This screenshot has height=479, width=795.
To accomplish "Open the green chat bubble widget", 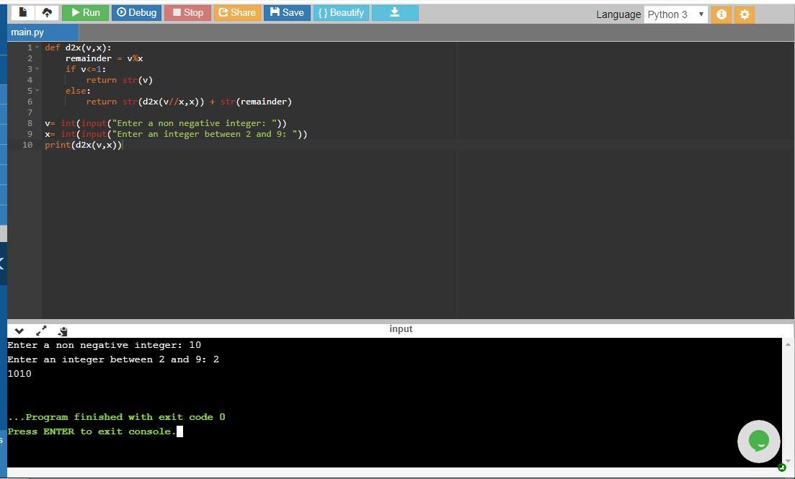I will 758,441.
